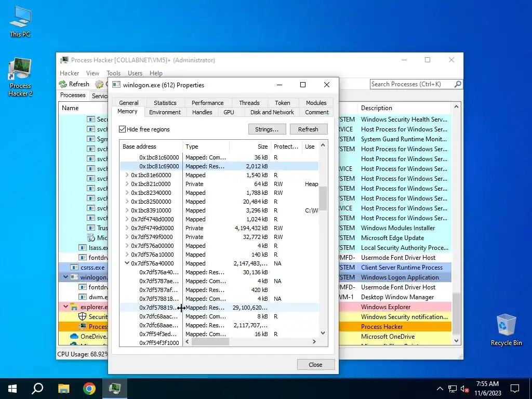Open the Environment tab
The image size is (532, 399).
click(165, 112)
